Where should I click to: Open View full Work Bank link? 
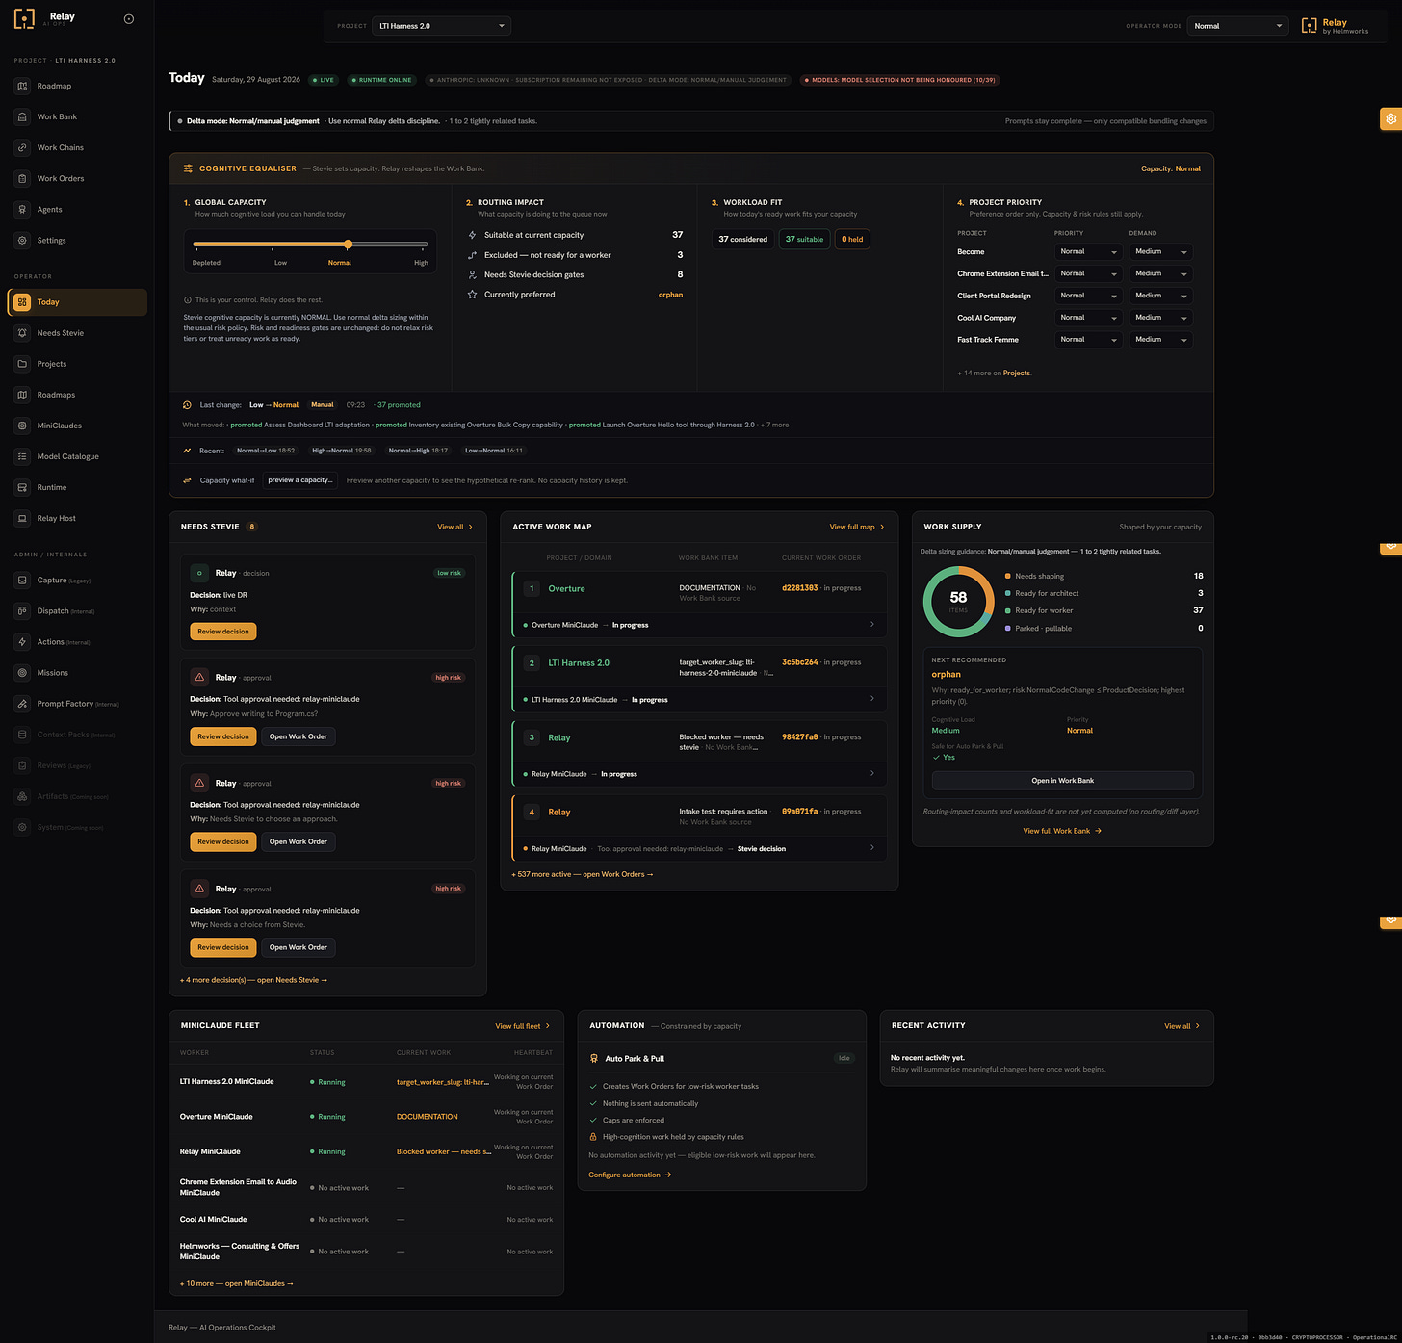click(x=1062, y=831)
